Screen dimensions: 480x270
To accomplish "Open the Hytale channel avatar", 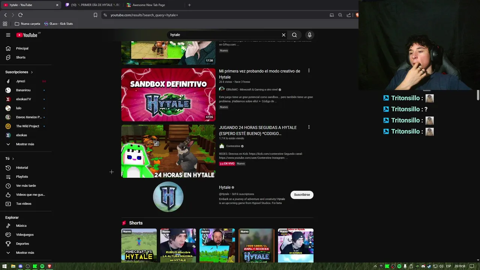I will point(168,197).
